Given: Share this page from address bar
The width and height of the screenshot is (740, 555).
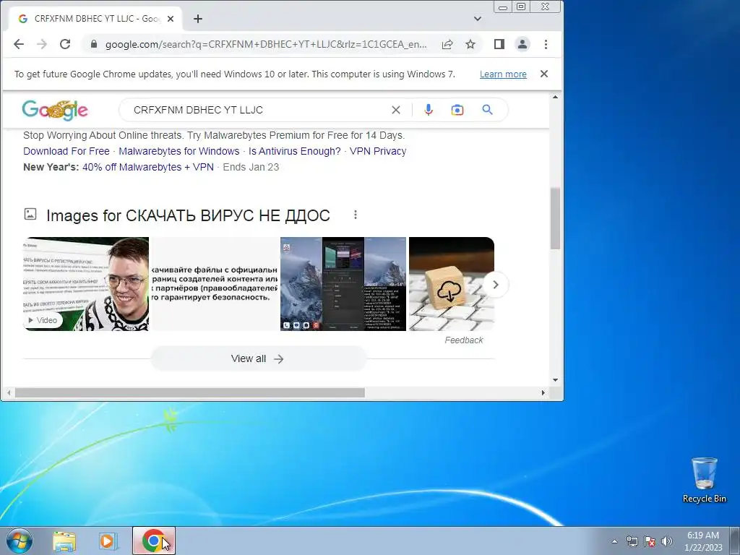Looking at the screenshot, I should click(447, 44).
